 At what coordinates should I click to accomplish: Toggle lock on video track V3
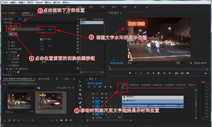[x=93, y=93]
